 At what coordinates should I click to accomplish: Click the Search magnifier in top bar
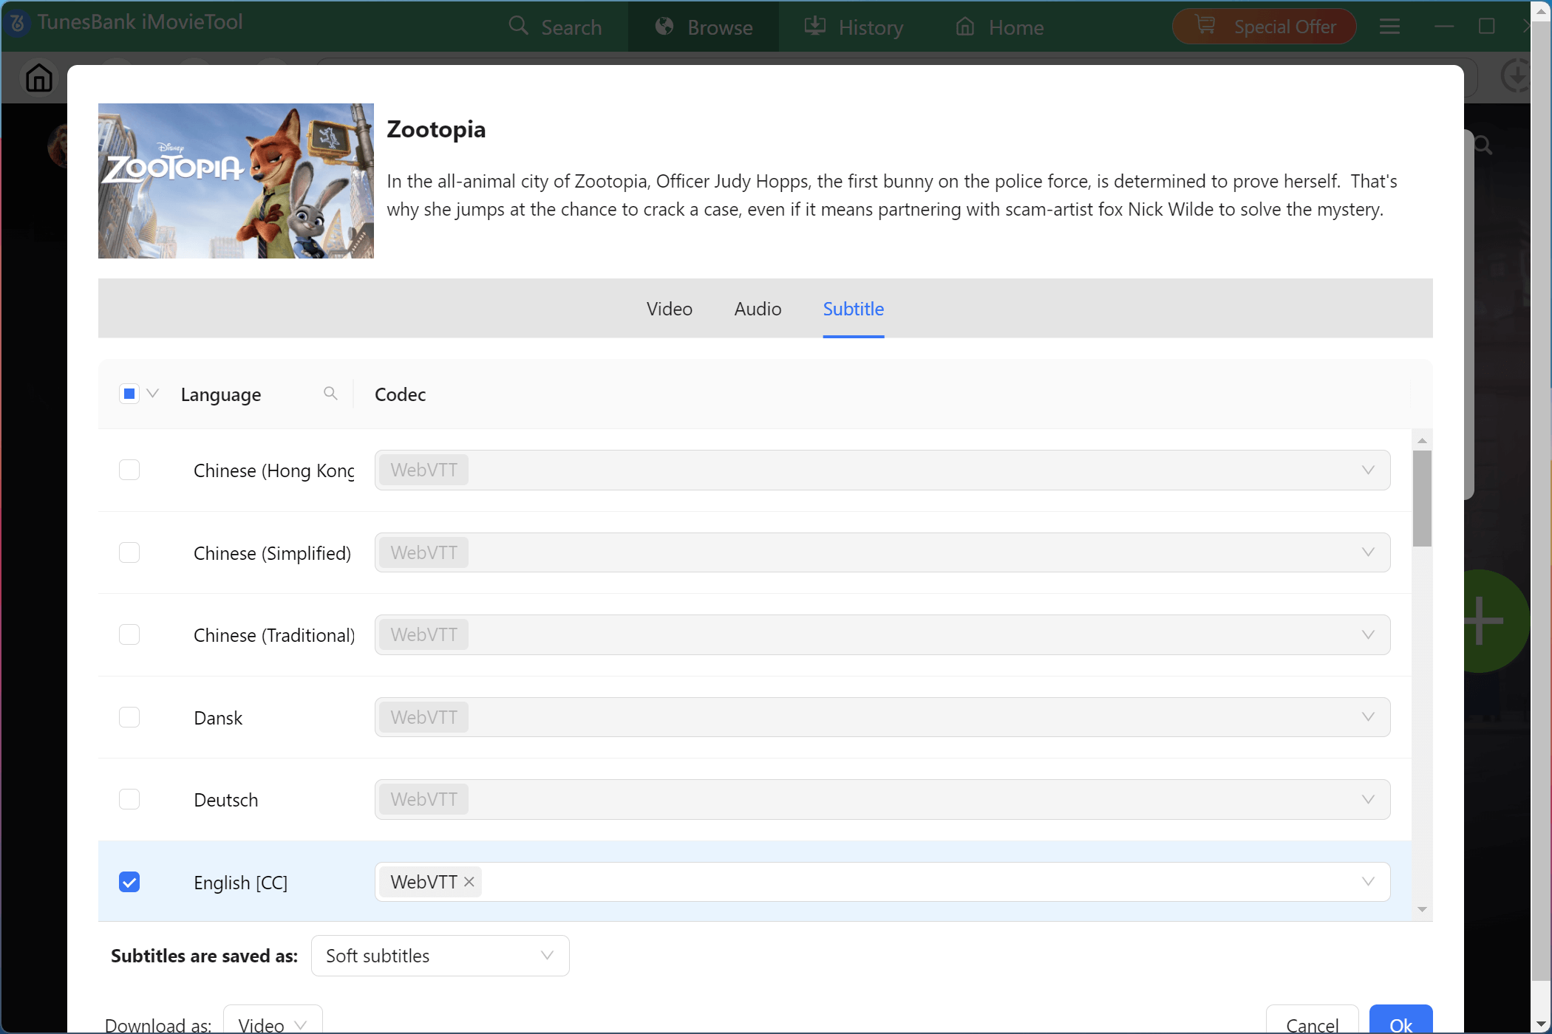519,27
